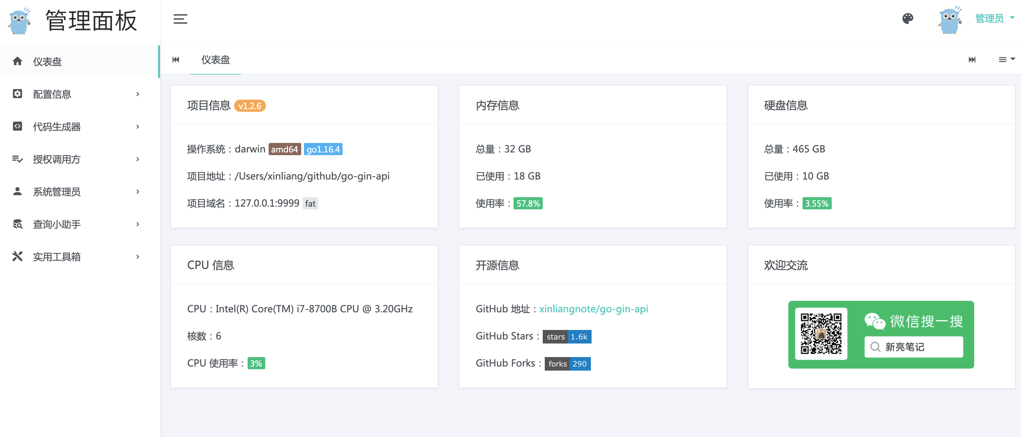Image resolution: width=1021 pixels, height=437 pixels.
Task: Click the project path /Users/xinliang/github/go-gin-api
Action: tap(312, 176)
